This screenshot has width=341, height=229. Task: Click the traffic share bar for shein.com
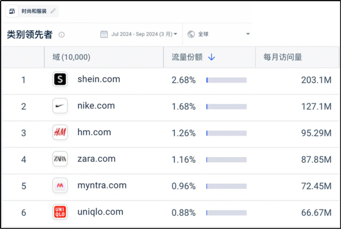226,80
